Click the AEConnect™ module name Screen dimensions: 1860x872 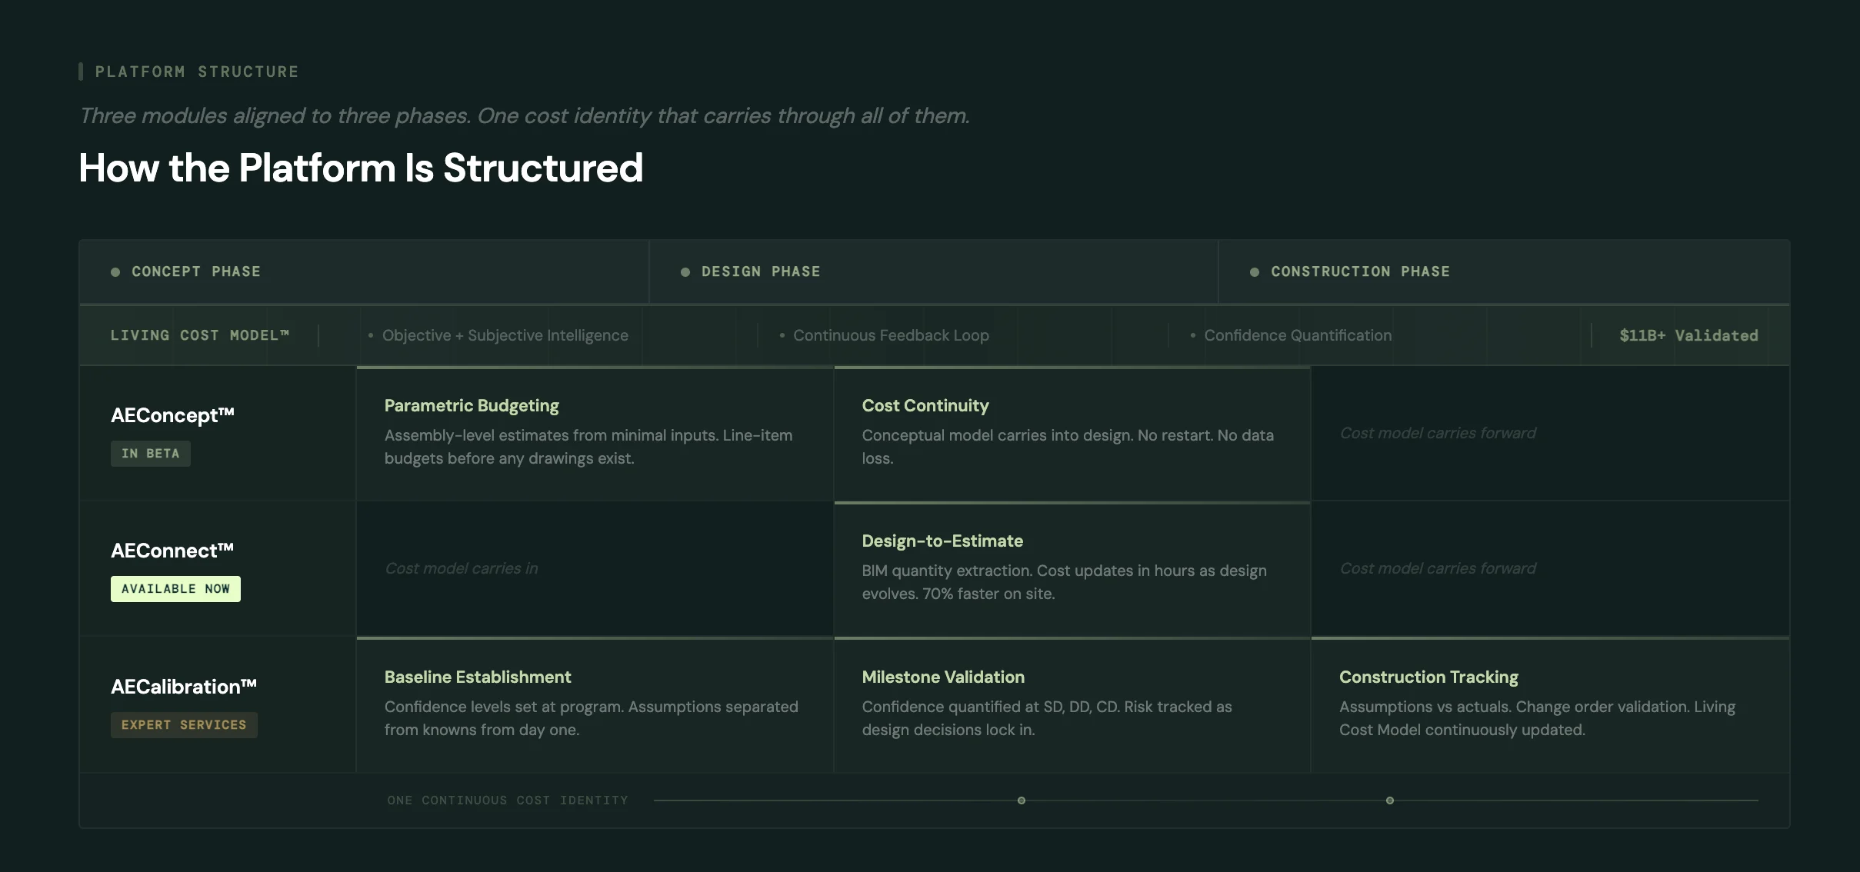click(x=172, y=551)
